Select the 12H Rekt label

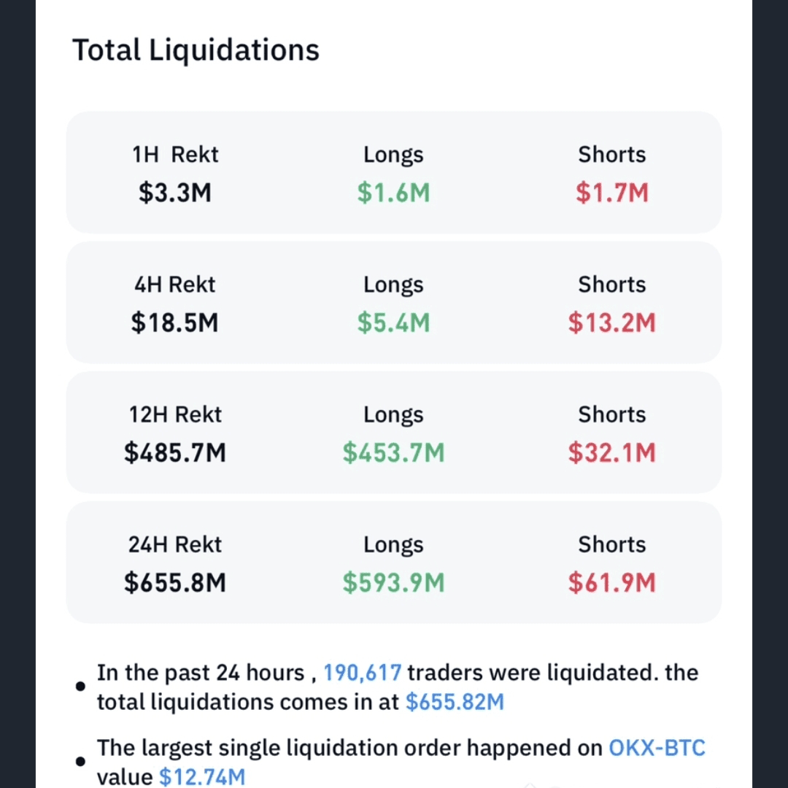click(x=175, y=414)
